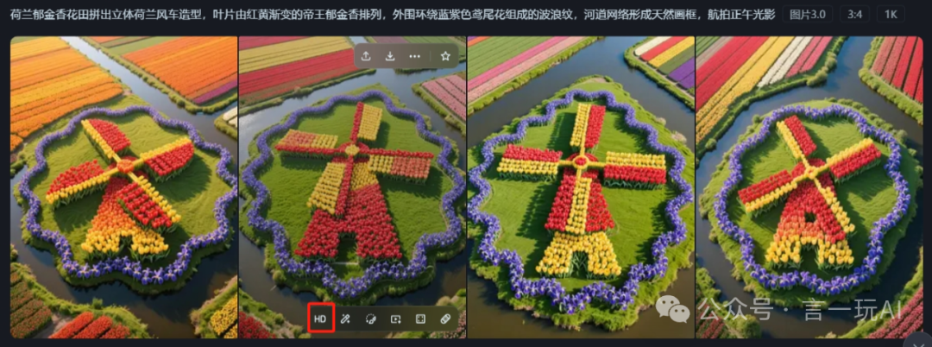Screen dimensions: 932x347
Task: Choose the expand image icon
Action: coord(420,319)
